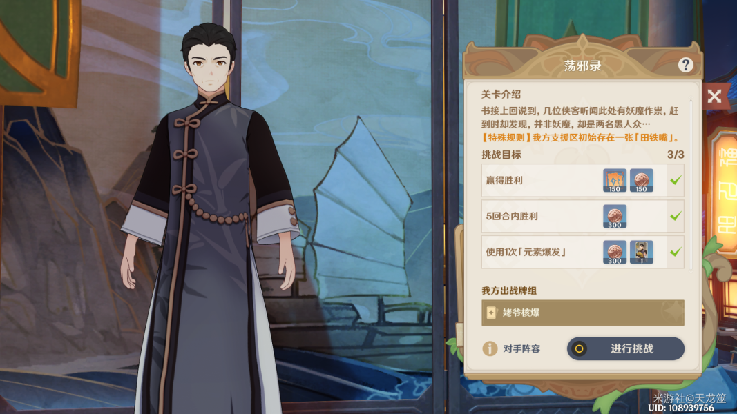Viewport: 737px width, 414px height.
Task: Click the 150 coin reward for 赢得胜利
Action: (642, 180)
